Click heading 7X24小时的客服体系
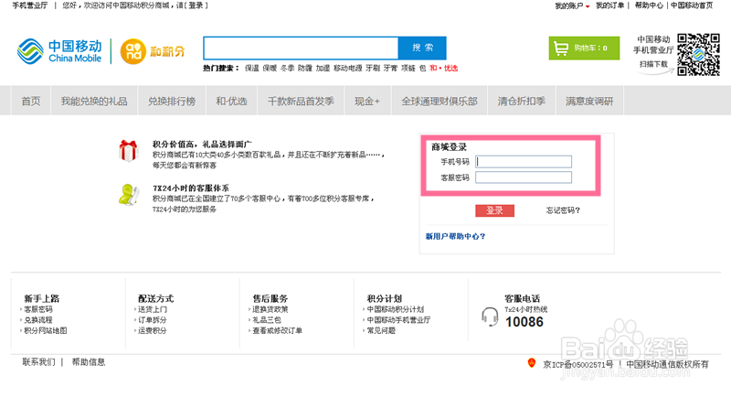Image resolution: width=731 pixels, height=397 pixels. (x=191, y=188)
